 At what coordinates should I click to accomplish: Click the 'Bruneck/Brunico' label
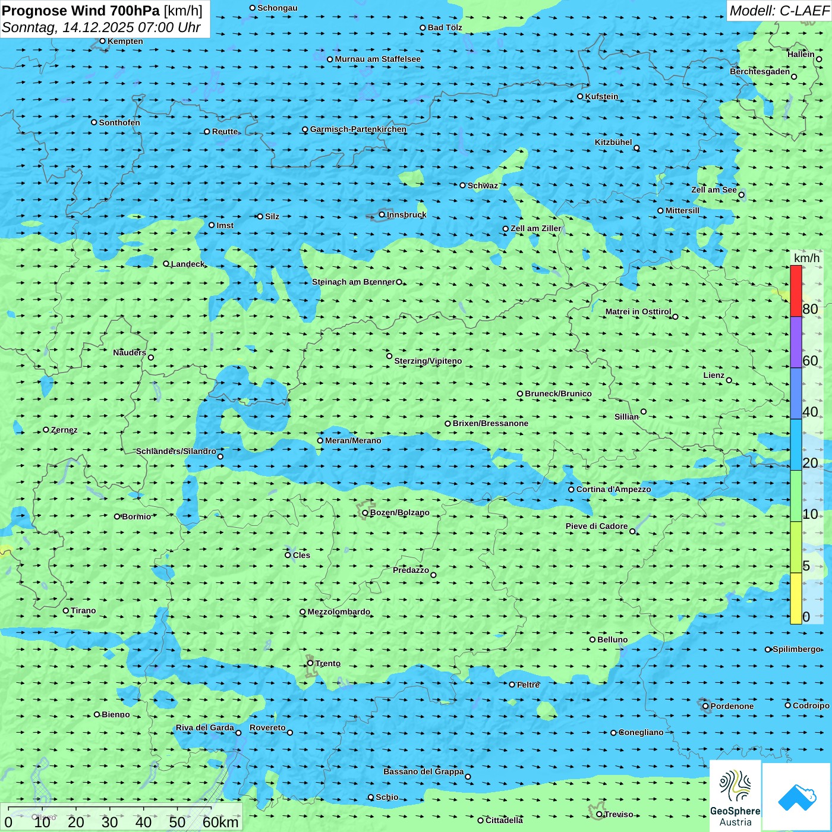tap(558, 393)
